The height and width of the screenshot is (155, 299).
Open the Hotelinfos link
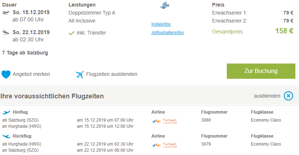161,24
